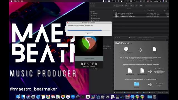This screenshot has height=100, width=178.
Task: Click the Finder Share button
Action: pyautogui.click(x=137, y=6)
